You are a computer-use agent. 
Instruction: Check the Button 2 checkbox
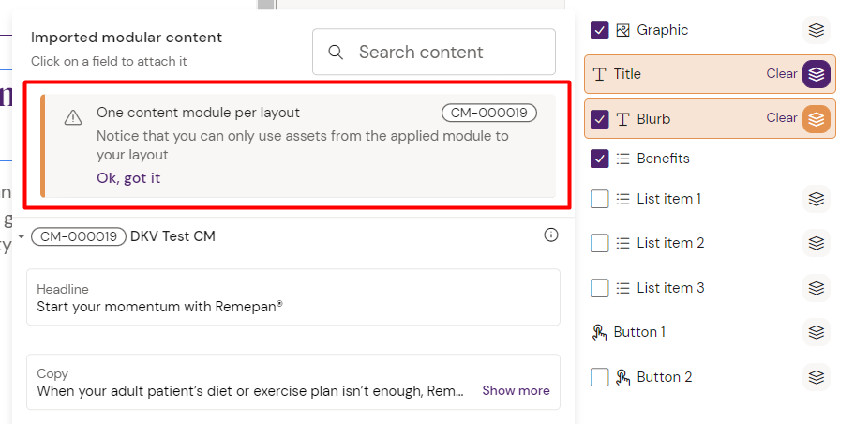point(600,377)
